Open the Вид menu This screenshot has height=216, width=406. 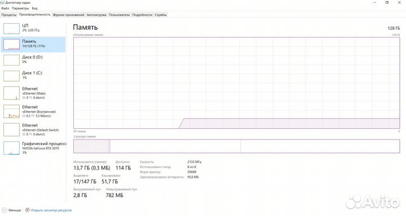tap(35, 8)
